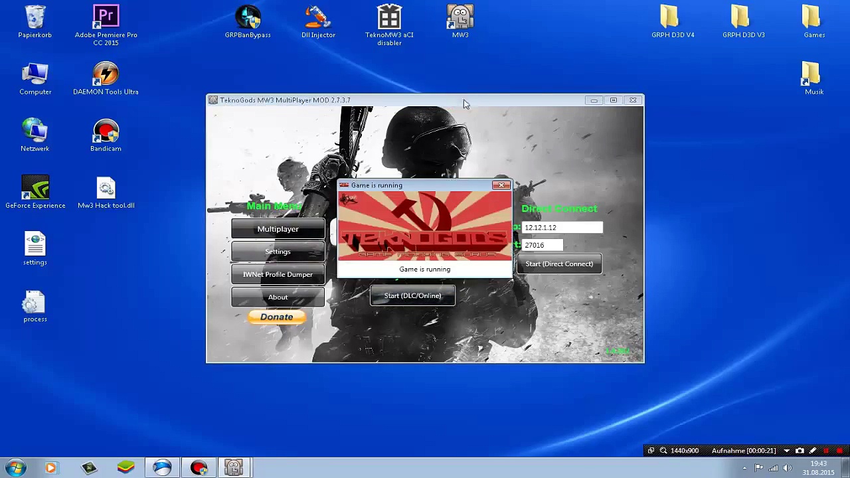This screenshot has width=850, height=478.
Task: Click the Bandicam screenshot camera icon
Action: (800, 451)
